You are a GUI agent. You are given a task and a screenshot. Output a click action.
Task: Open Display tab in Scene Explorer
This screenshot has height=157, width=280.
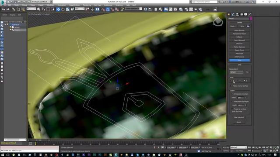(12, 15)
